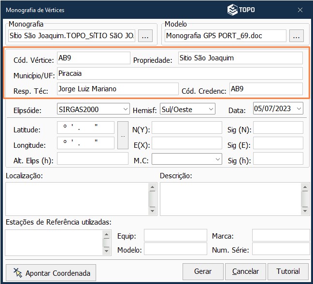Open the Hemisf dropdown showing Sul/Oeste

187,109
